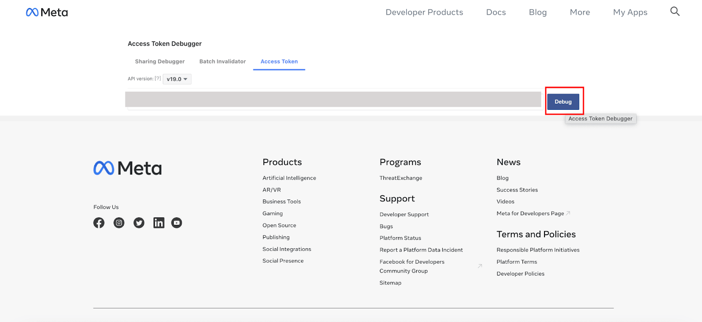702x322 pixels.
Task: Check the Platform Status link
Action: tap(400, 238)
